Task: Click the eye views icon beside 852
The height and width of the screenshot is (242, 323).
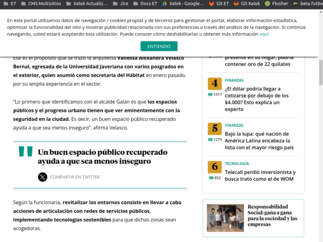Action: tap(211, 178)
